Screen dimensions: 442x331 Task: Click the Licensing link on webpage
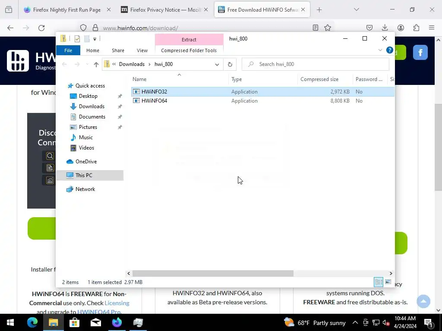(117, 303)
